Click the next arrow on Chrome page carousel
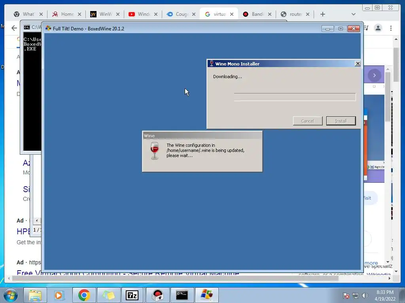Image resolution: width=405 pixels, height=303 pixels. (x=374, y=75)
